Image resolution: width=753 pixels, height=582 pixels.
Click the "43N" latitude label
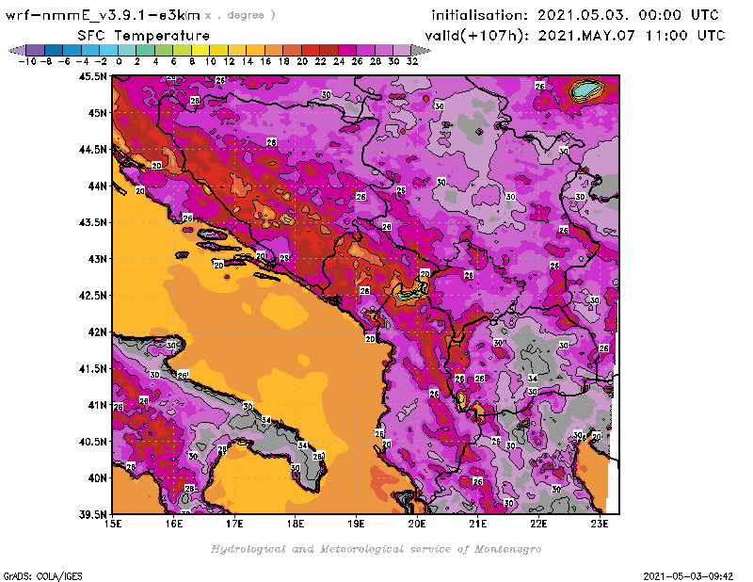pyautogui.click(x=97, y=259)
